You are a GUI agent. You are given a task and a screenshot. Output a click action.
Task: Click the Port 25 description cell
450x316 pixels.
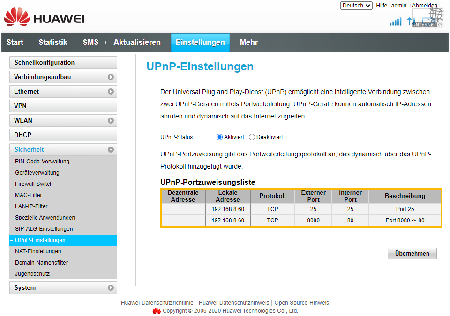[405, 209]
